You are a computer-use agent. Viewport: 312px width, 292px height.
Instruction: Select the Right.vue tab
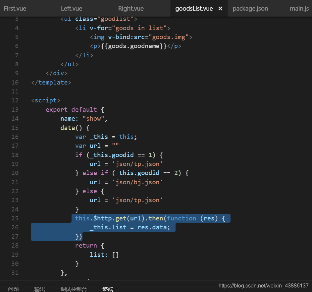pos(131,9)
